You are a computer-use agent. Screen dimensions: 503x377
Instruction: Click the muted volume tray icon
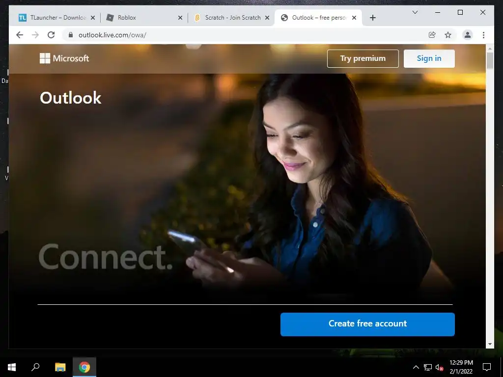pos(439,367)
